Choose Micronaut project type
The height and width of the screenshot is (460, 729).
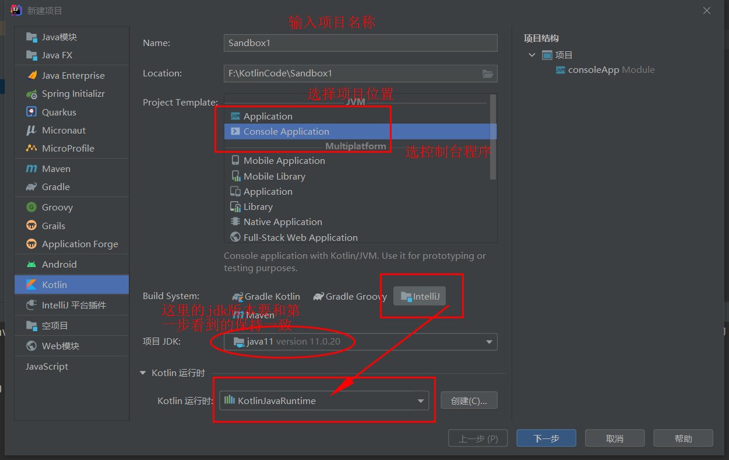72,130
